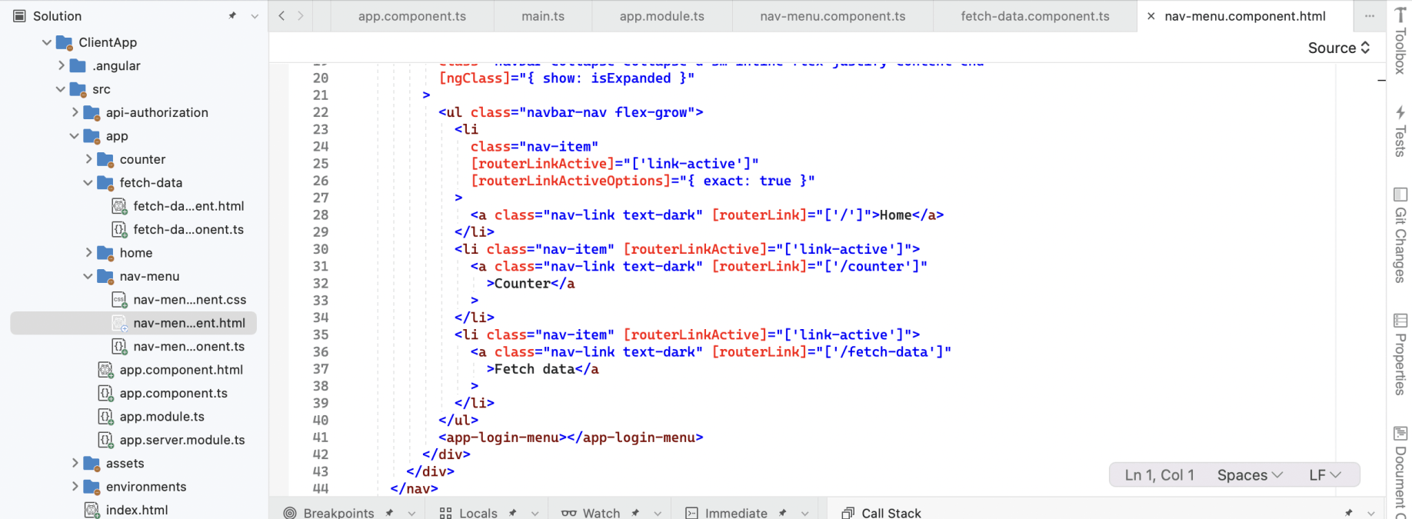Screen dimensions: 1412x519
Task: Collapse the fetch-data folder
Action: tap(88, 183)
